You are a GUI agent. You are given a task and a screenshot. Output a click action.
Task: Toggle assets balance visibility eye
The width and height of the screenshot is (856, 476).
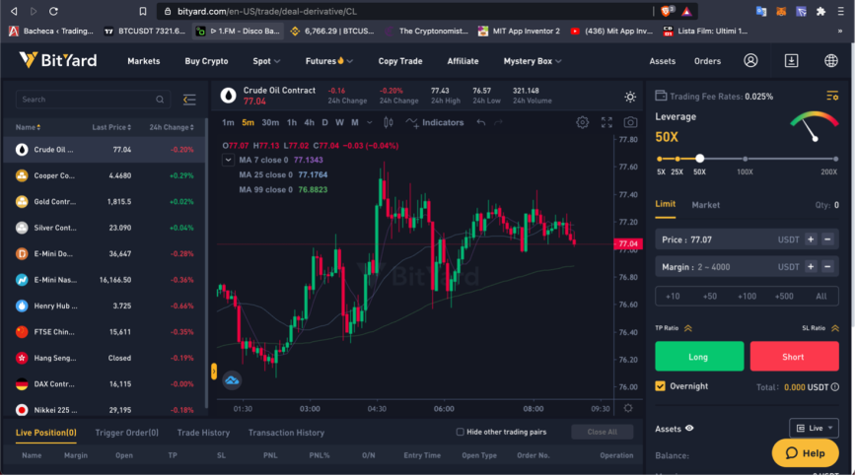point(689,429)
